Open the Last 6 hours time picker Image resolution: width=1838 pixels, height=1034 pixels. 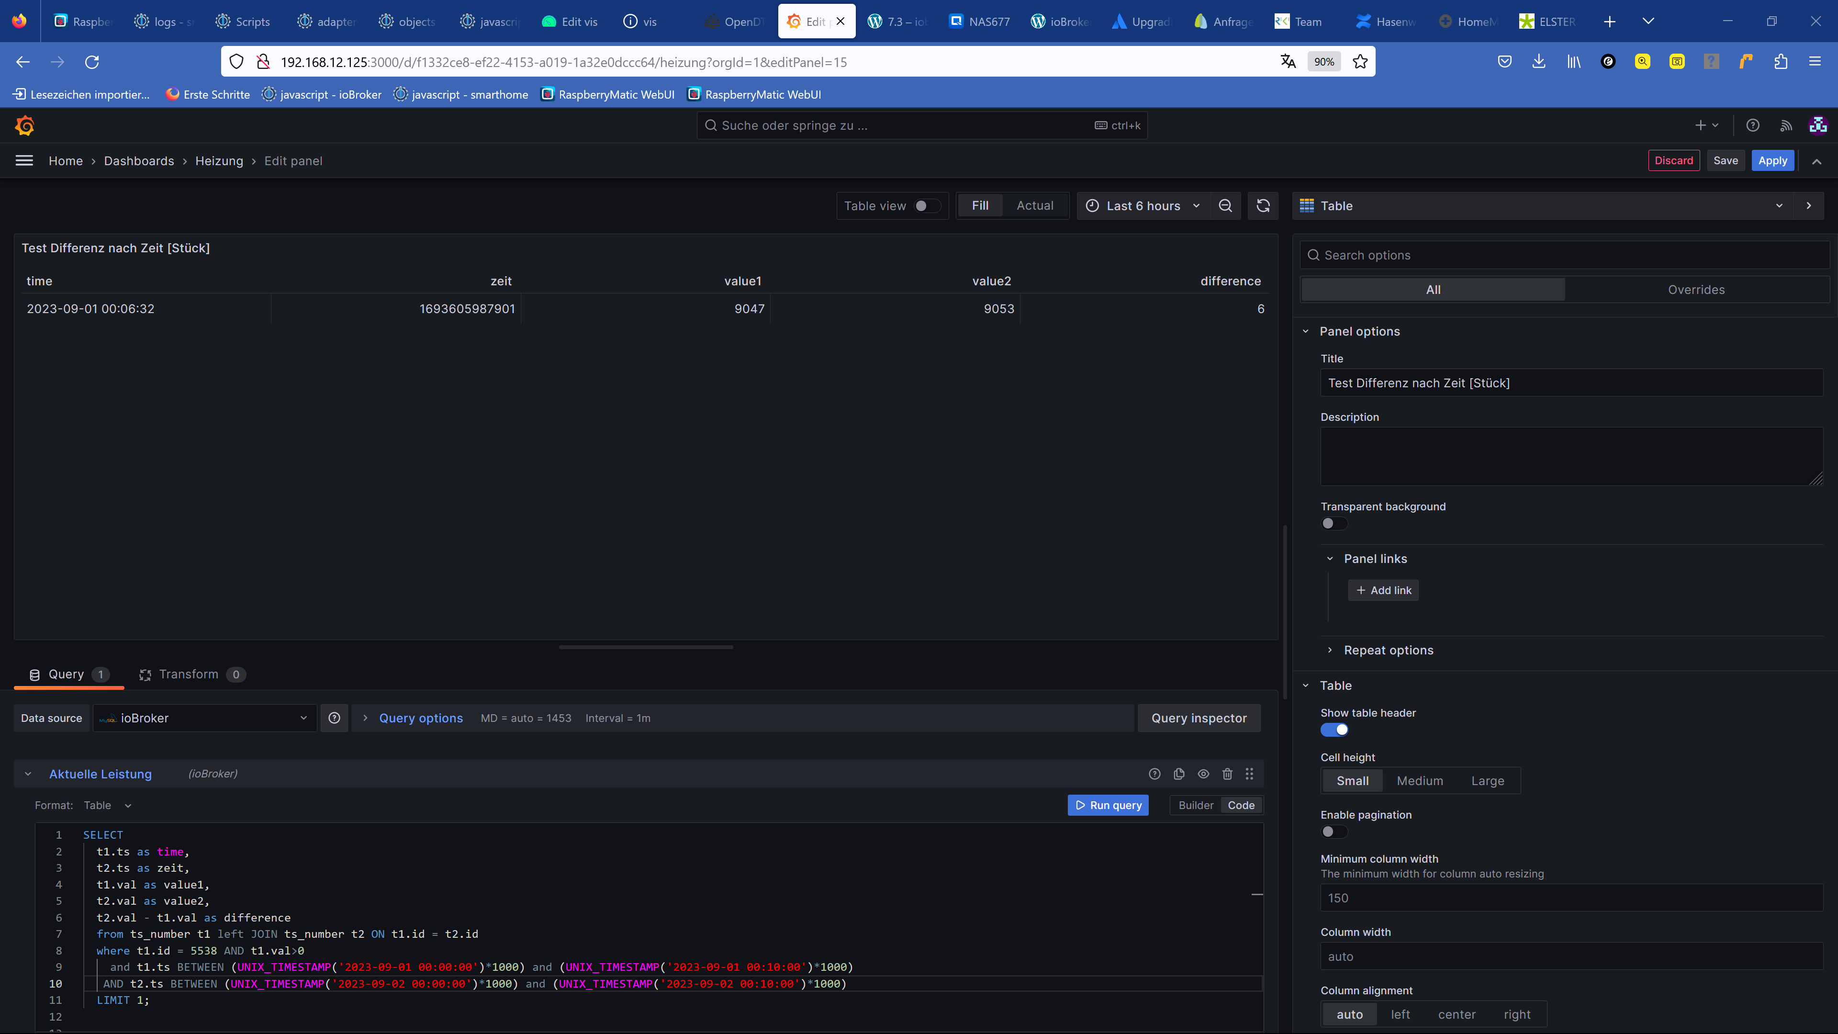1143,205
